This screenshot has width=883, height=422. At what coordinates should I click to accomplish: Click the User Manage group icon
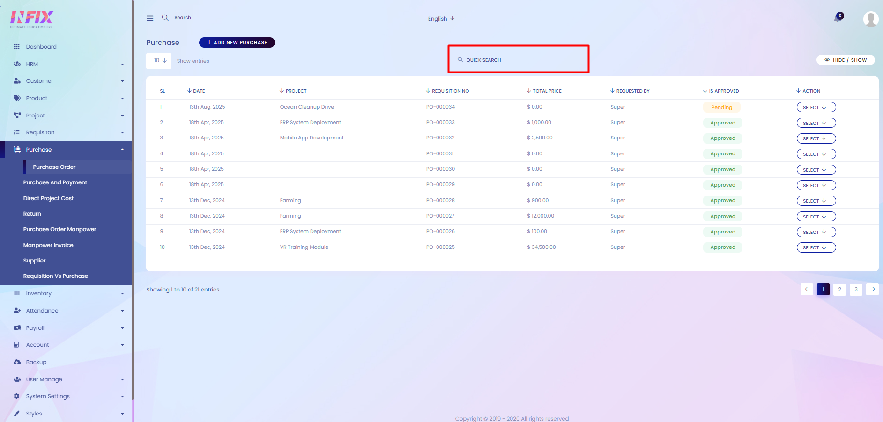17,379
